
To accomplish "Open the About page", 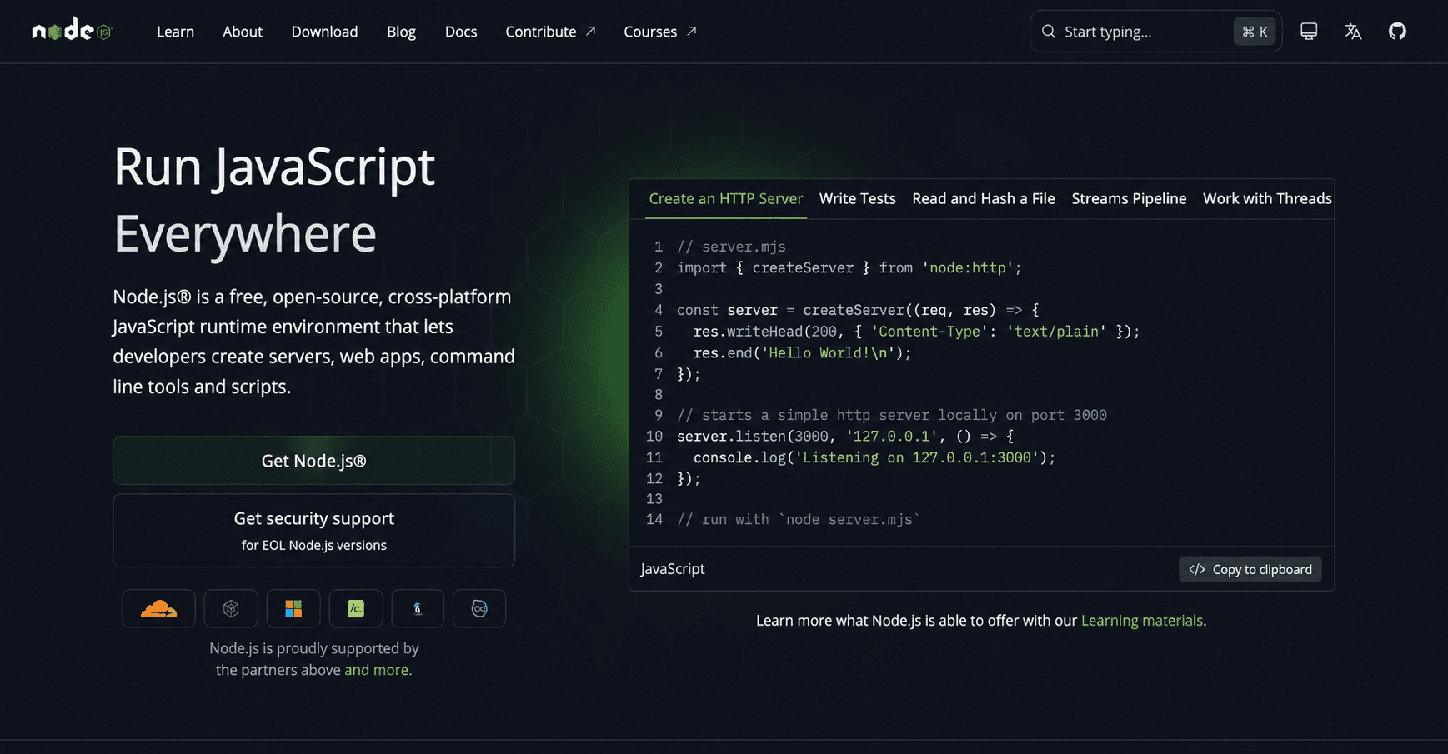I will click(x=243, y=32).
